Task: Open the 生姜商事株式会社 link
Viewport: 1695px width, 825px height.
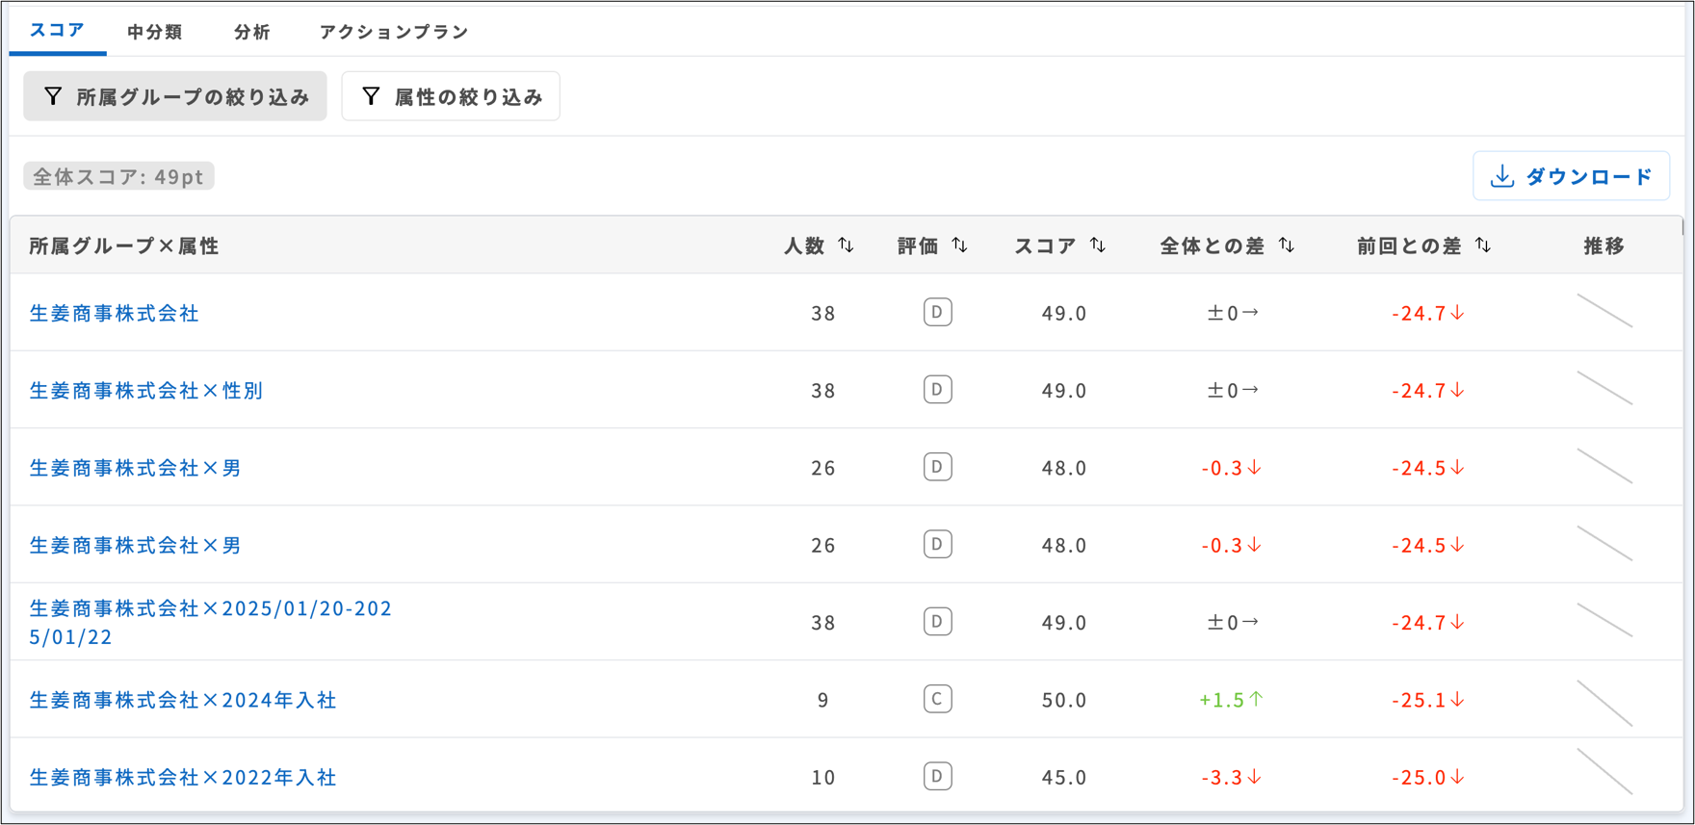Action: (114, 313)
